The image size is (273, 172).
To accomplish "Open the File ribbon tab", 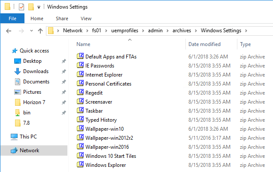I will tap(12, 18).
